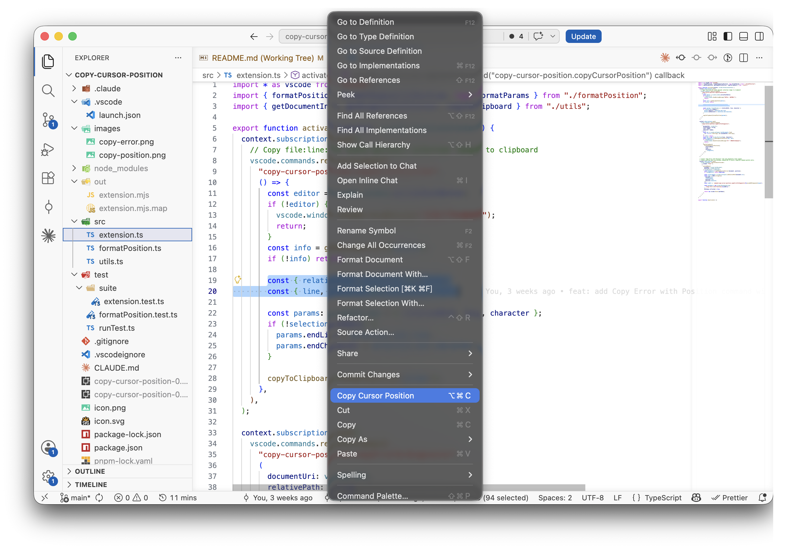
Task: Toggle the bottom Panel
Action: pos(743,37)
